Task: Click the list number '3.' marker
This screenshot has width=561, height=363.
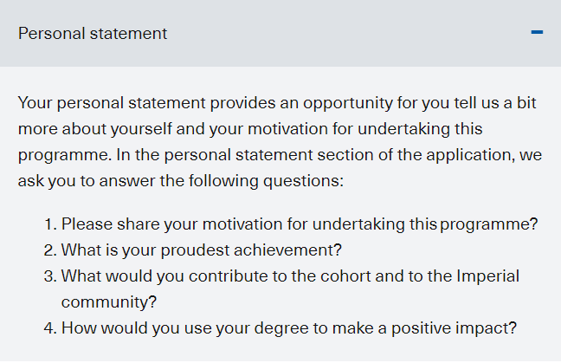Action: 50,276
